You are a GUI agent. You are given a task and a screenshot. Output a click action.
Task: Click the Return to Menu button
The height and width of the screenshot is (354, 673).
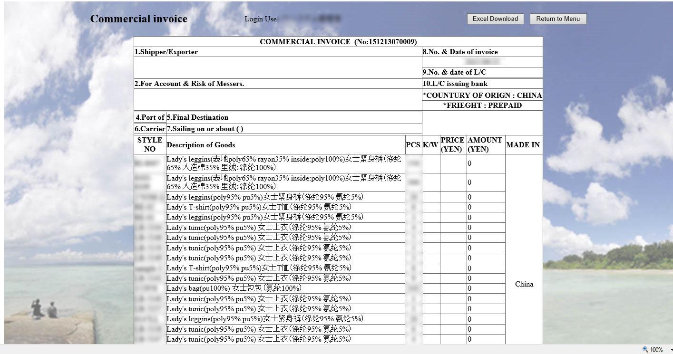pyautogui.click(x=558, y=19)
